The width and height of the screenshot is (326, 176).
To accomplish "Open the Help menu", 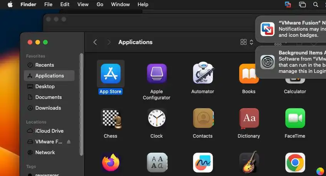I will 143,4.
